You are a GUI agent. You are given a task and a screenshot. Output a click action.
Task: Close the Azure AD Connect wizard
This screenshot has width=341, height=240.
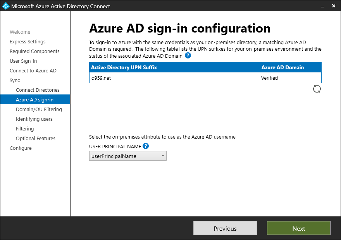coord(334,6)
